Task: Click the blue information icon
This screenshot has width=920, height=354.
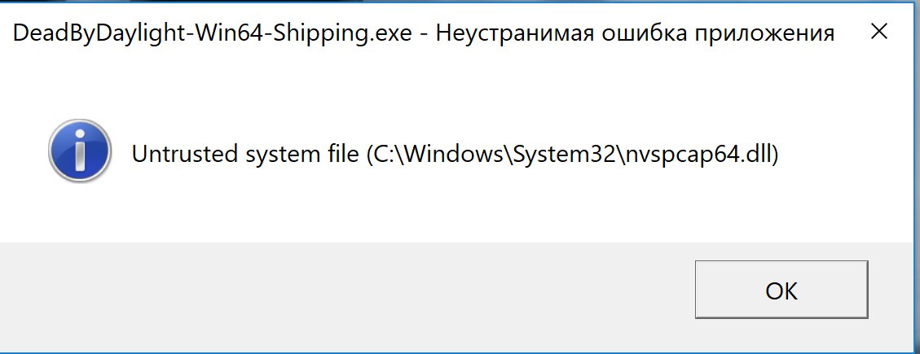Action: pos(79,151)
